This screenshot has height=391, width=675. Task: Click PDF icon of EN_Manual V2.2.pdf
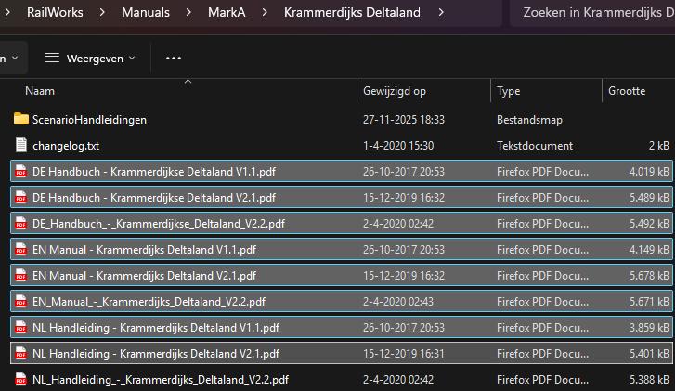click(x=20, y=302)
